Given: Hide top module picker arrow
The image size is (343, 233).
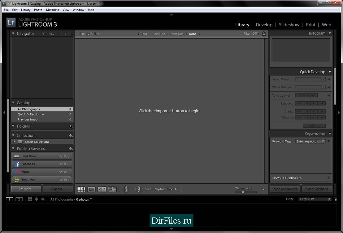Looking at the screenshot, I should pyautogui.click(x=171, y=15).
